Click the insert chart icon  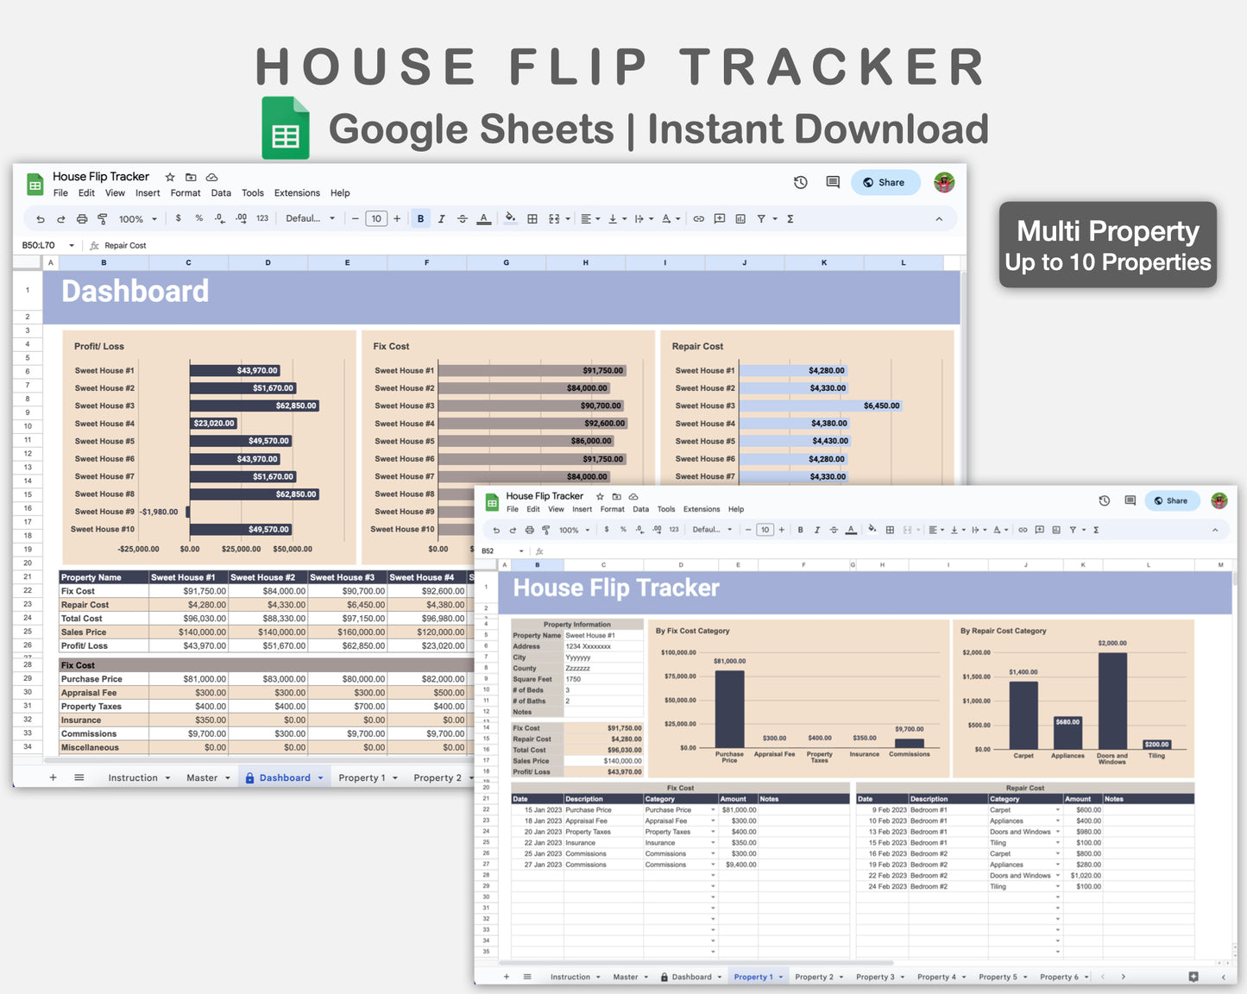(x=740, y=218)
